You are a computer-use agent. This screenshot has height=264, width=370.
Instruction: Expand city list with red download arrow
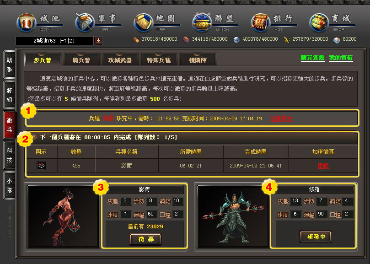coord(98,41)
